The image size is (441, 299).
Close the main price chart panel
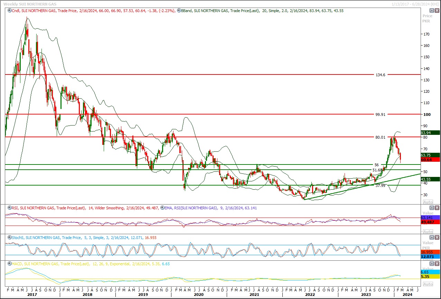437,10
